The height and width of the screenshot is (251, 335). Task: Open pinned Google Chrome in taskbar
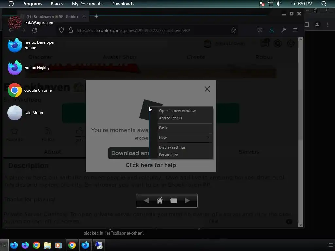(x=36, y=245)
